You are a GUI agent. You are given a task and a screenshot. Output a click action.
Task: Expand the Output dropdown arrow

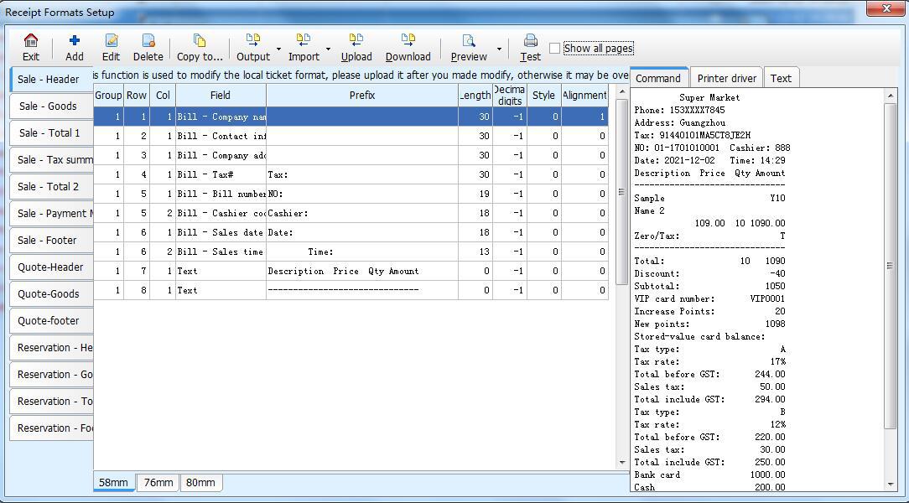click(x=278, y=49)
